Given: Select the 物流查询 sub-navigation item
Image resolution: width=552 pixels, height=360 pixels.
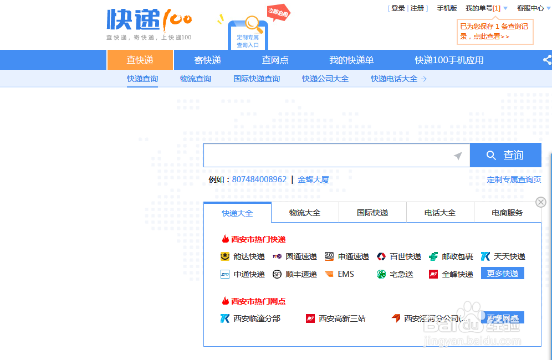Looking at the screenshot, I should 196,79.
